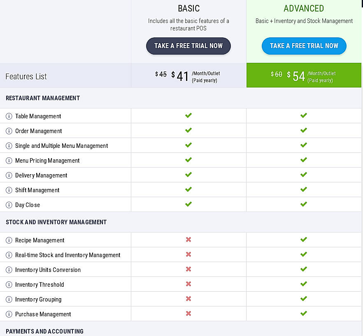The image size is (363, 336).
Task: Click the info icon beside Recipe Management
Action: coord(9,240)
